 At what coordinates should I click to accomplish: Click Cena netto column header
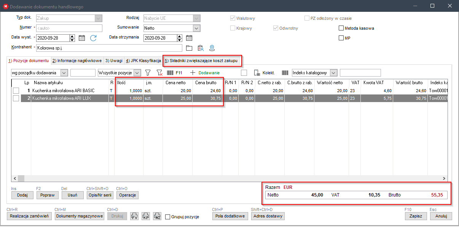coord(177,83)
